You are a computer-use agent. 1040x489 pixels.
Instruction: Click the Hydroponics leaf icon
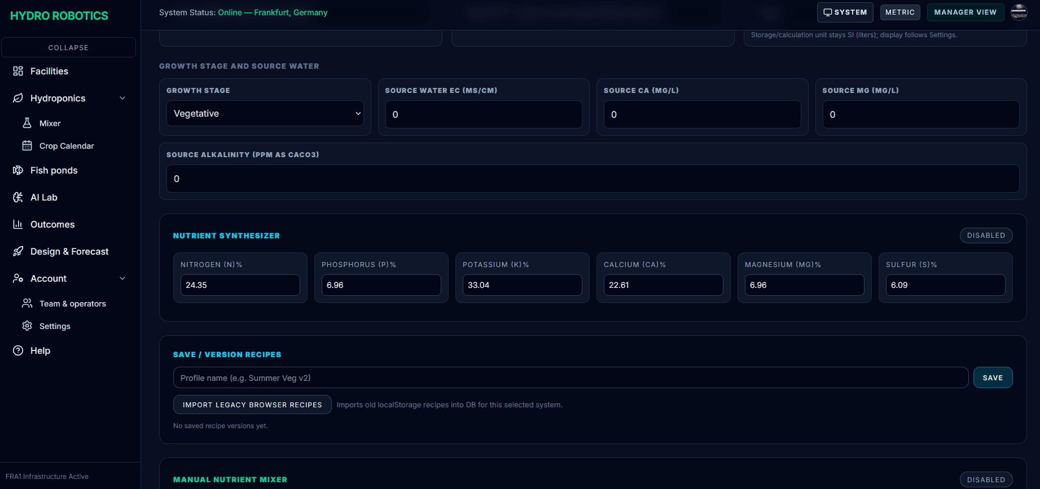pyautogui.click(x=18, y=98)
